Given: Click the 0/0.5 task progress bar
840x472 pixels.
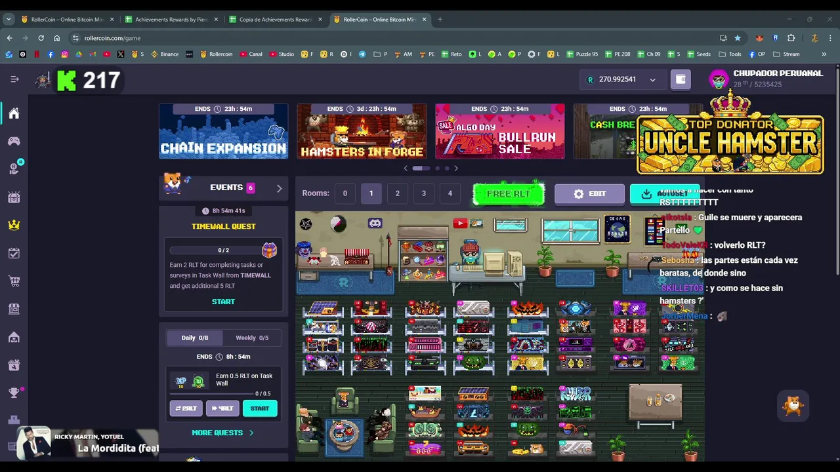Looking at the screenshot, I should (211, 393).
